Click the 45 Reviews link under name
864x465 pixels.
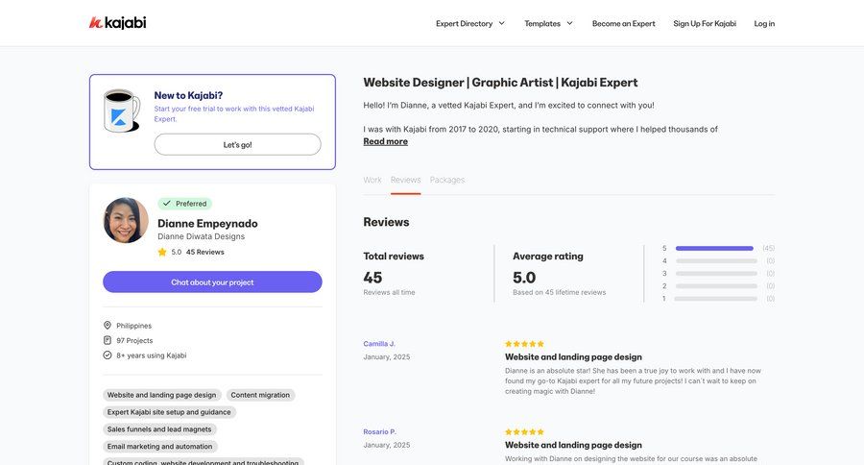pyautogui.click(x=205, y=252)
